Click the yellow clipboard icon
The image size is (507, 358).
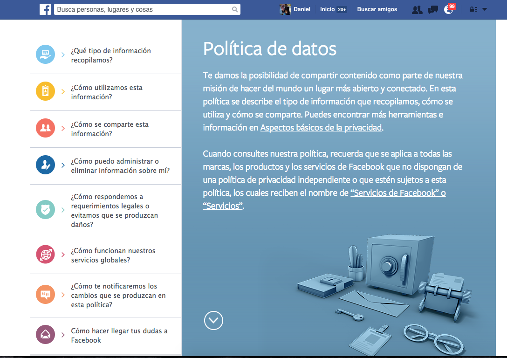45,91
